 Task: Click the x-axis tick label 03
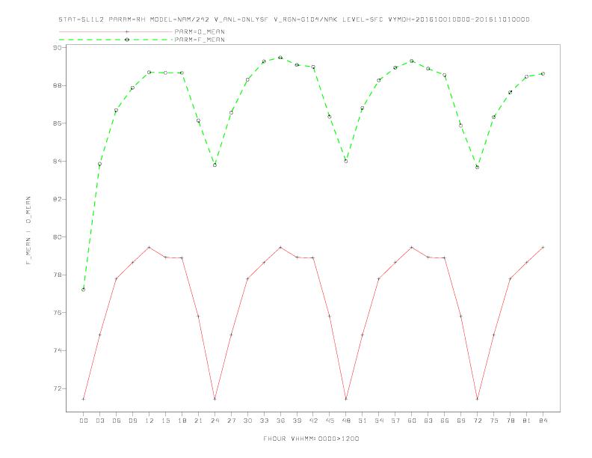point(99,421)
